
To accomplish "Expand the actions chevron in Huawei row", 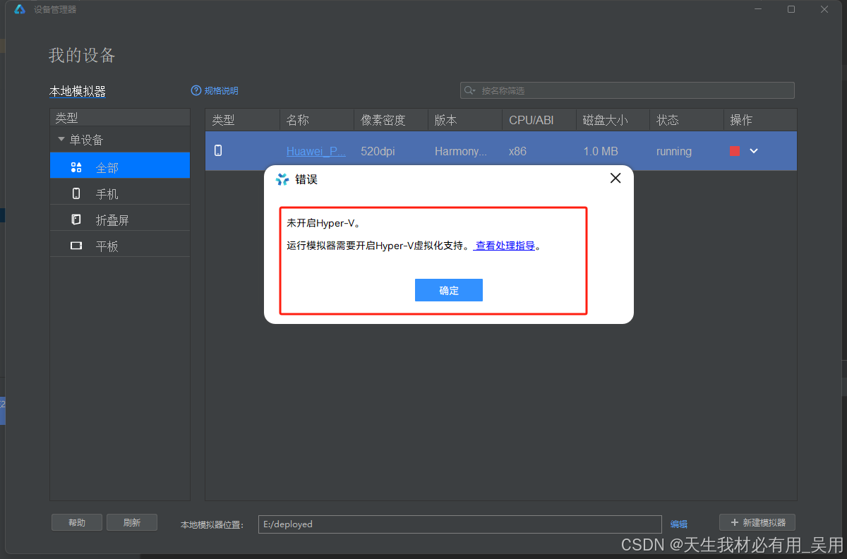I will tap(754, 151).
